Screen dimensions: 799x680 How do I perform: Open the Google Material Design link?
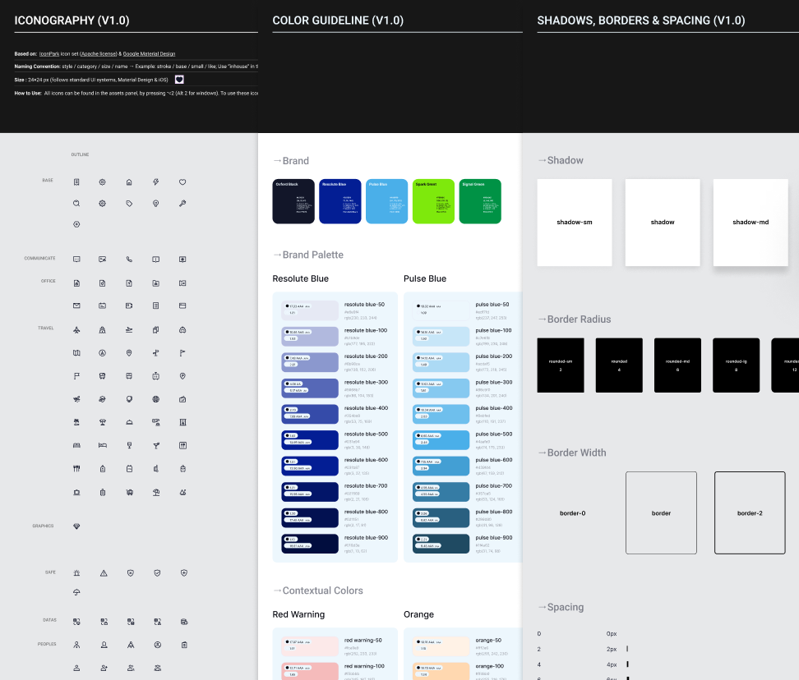pyautogui.click(x=149, y=54)
